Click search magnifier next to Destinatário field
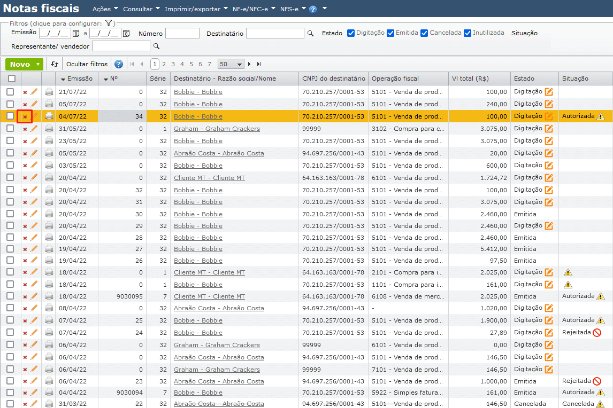This screenshot has width=613, height=408. (310, 34)
